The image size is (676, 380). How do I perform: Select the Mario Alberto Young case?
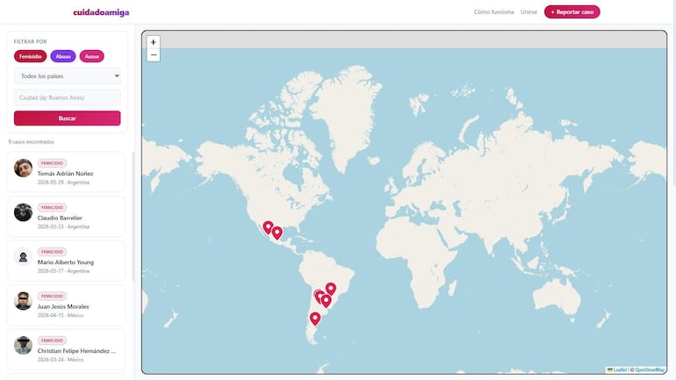click(66, 261)
